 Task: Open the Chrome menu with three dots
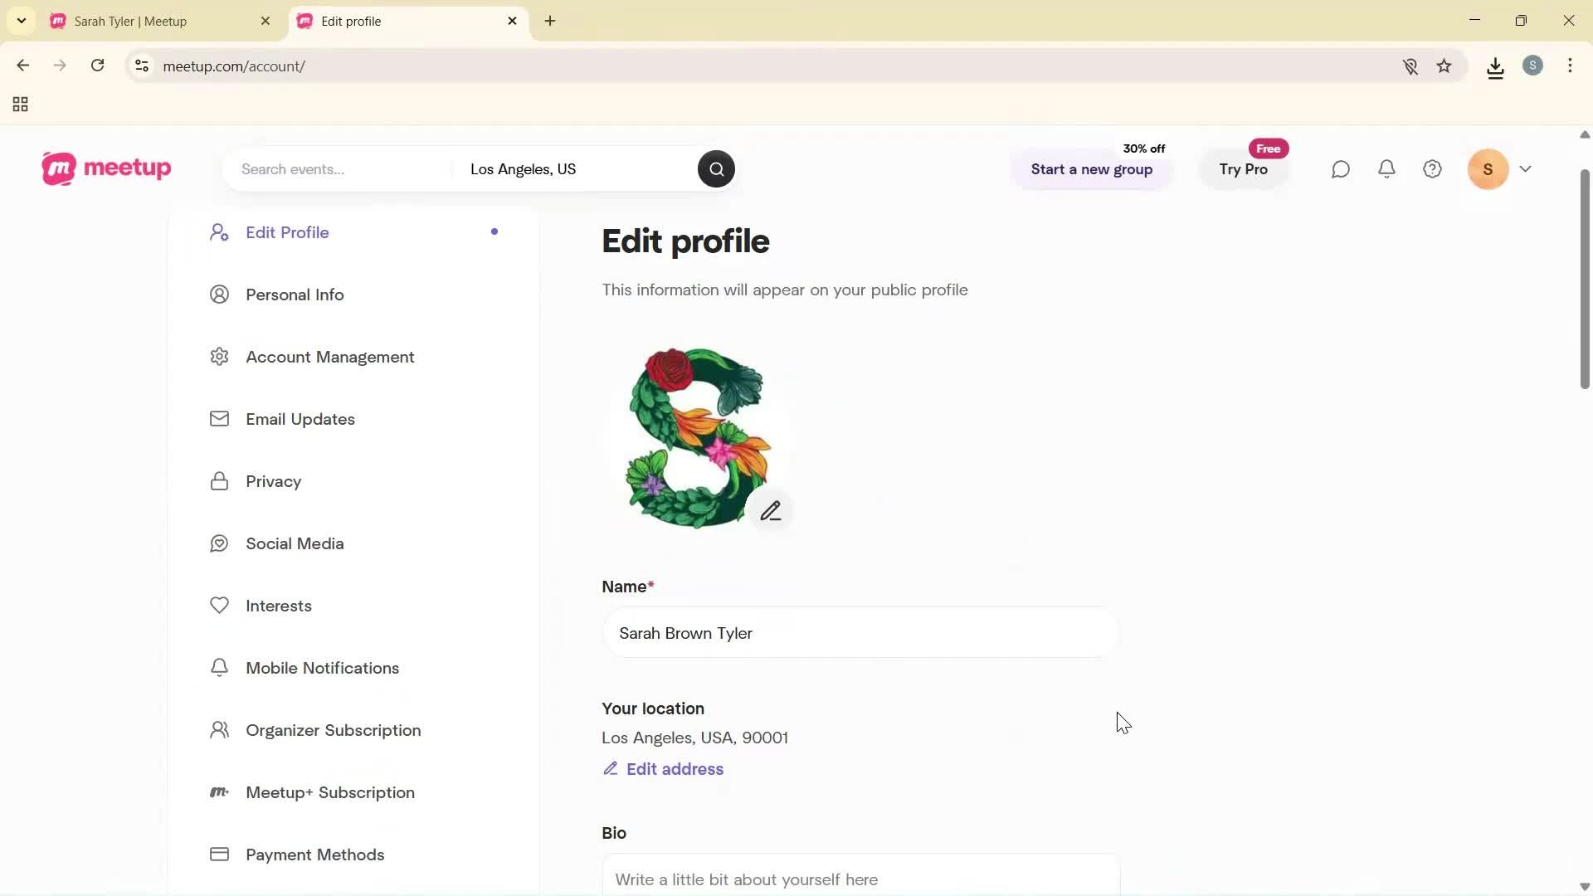(x=1571, y=66)
